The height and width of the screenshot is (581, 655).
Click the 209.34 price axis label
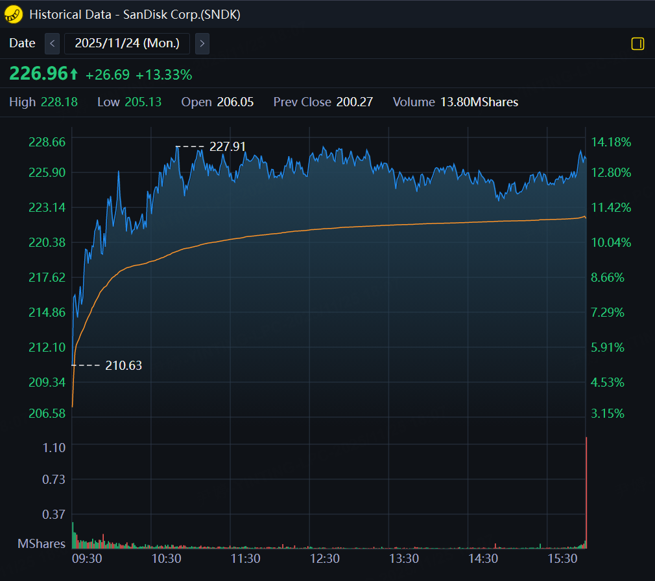click(x=47, y=382)
